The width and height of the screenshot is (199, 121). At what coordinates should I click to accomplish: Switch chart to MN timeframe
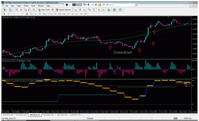point(85,14)
